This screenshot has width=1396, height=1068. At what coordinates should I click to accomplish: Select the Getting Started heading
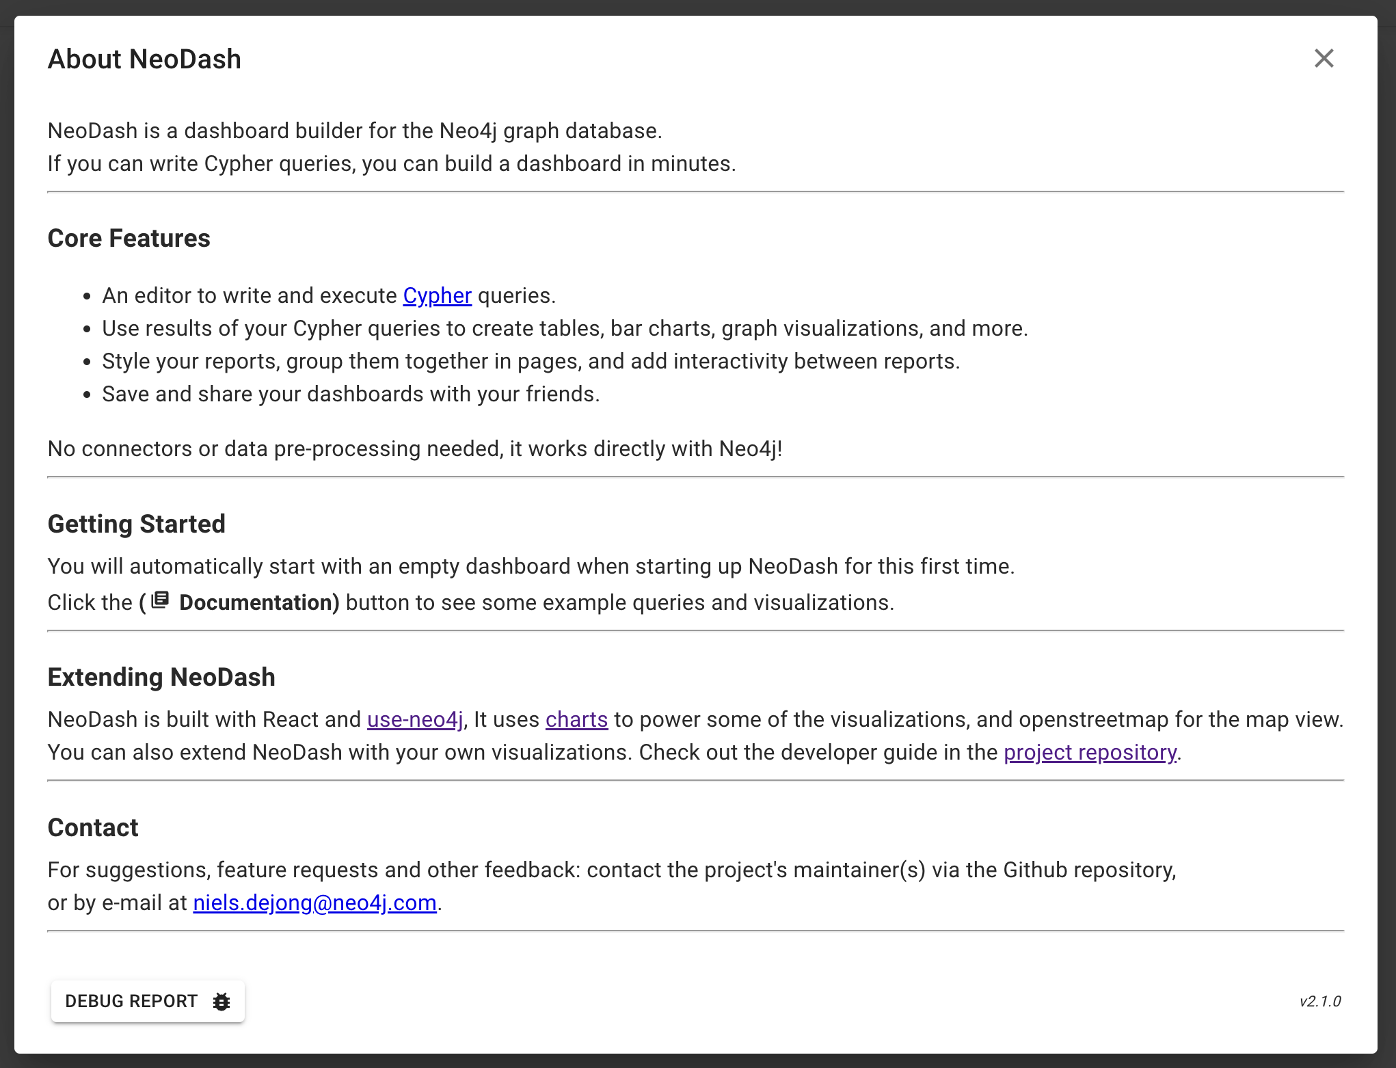point(136,524)
